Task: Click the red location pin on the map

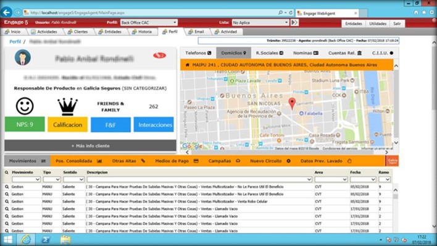Action: point(292,103)
